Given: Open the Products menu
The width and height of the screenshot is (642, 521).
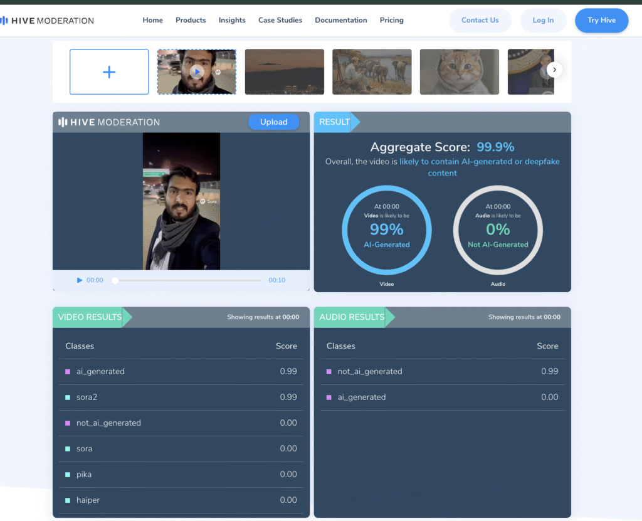Looking at the screenshot, I should pos(191,20).
